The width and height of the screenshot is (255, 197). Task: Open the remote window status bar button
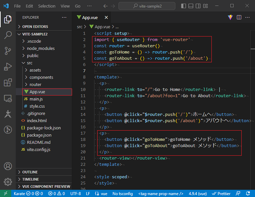(6, 193)
